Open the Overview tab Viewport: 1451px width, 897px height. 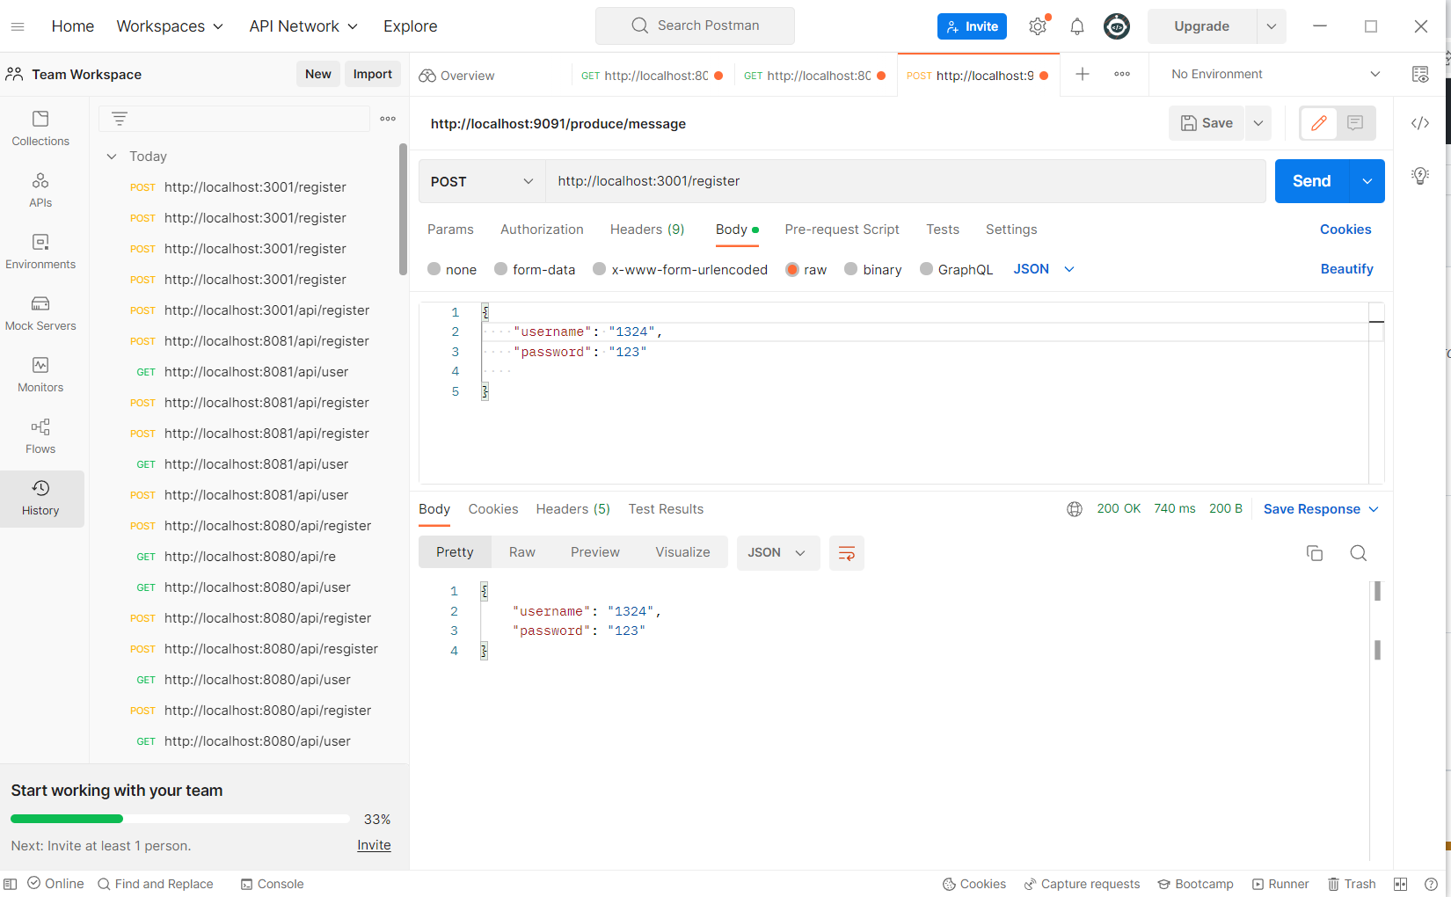tap(457, 76)
